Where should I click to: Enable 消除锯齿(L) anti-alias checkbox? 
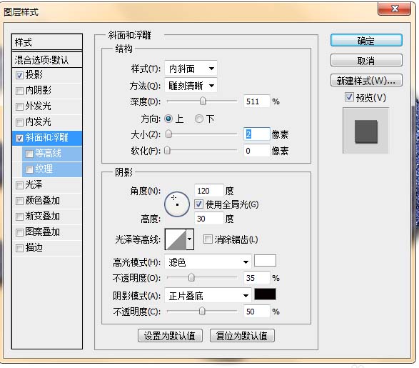(208, 239)
